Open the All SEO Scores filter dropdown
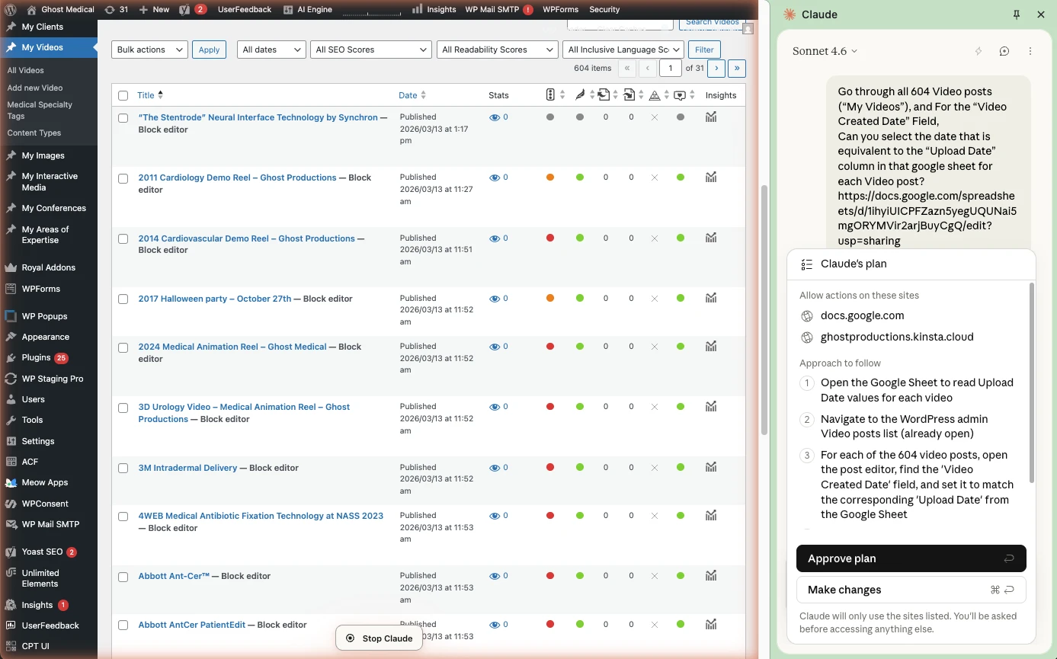The width and height of the screenshot is (1057, 659). click(x=370, y=49)
